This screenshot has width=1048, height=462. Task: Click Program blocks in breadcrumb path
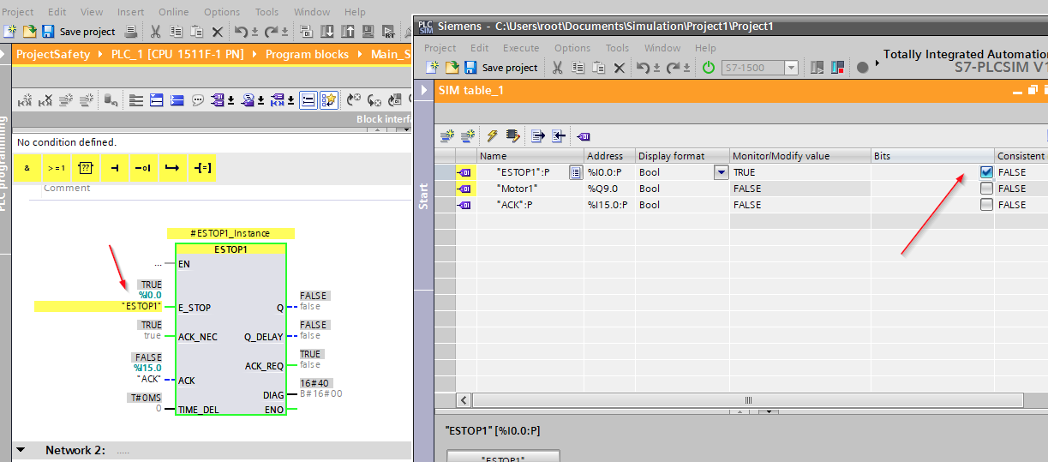[x=307, y=54]
